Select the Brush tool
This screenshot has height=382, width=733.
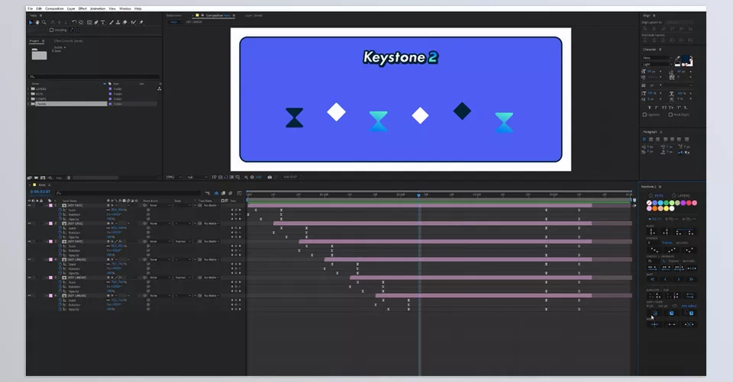pos(111,22)
